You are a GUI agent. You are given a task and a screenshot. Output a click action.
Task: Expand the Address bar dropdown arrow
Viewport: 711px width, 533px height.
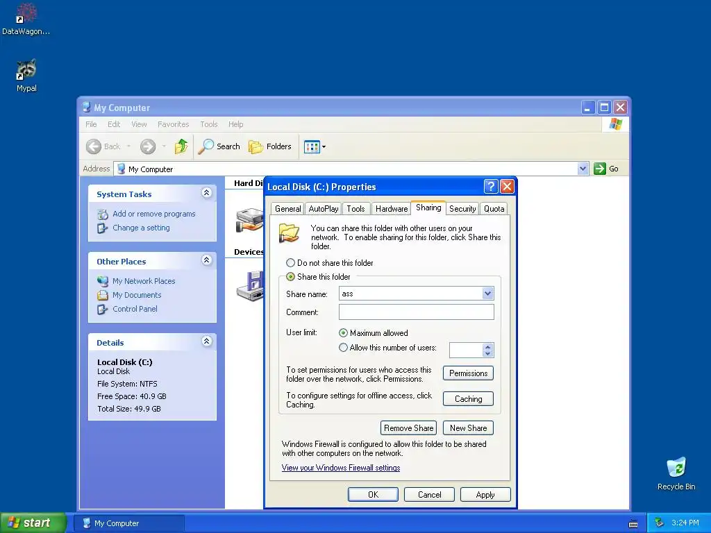pyautogui.click(x=583, y=169)
